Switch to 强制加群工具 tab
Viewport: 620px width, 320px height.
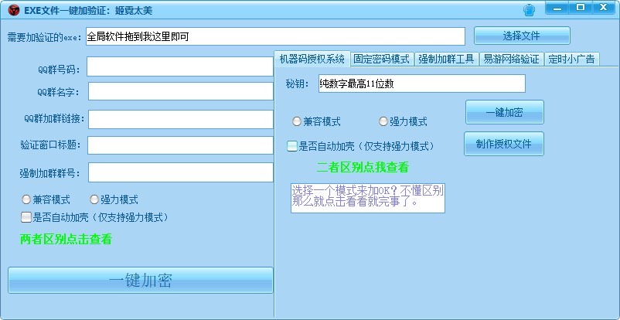pyautogui.click(x=446, y=59)
